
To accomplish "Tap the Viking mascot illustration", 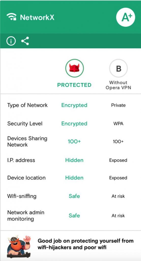I will pos(19,246).
